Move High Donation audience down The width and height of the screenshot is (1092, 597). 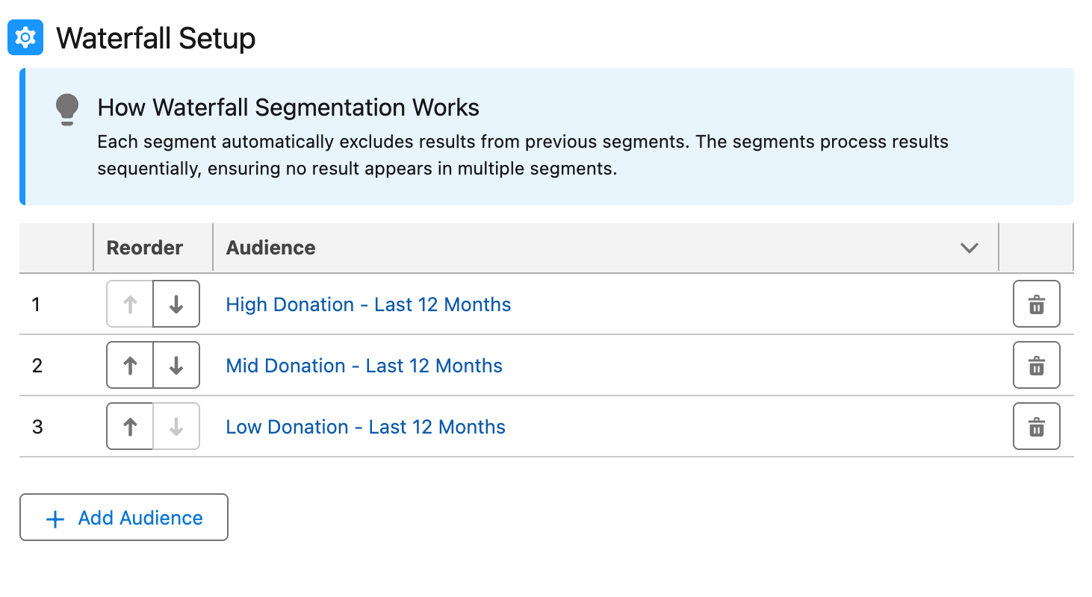tap(176, 304)
